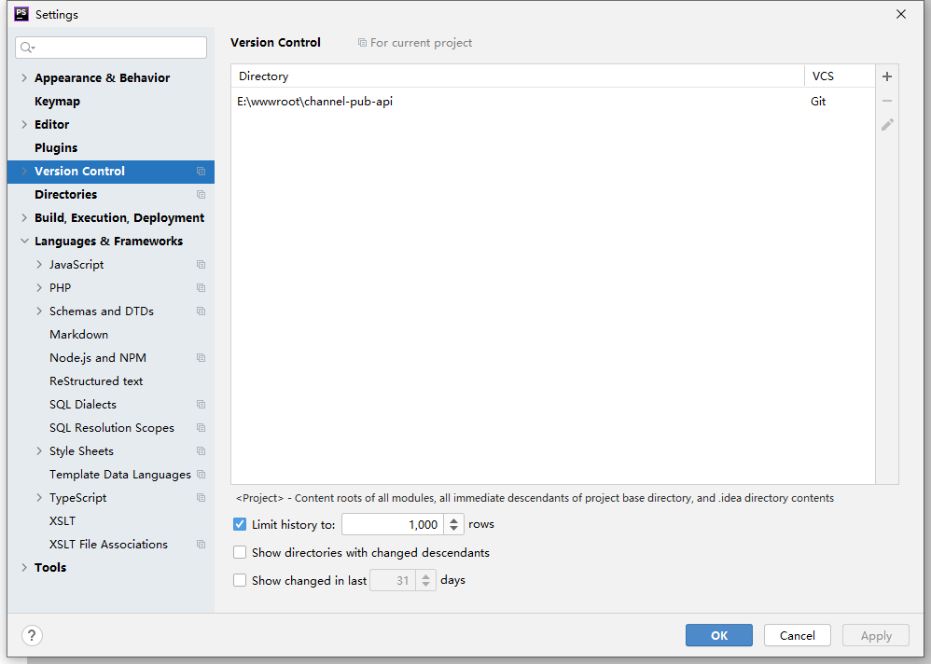Image resolution: width=931 pixels, height=664 pixels.
Task: Enable Show changed in last days option
Action: pyautogui.click(x=240, y=580)
